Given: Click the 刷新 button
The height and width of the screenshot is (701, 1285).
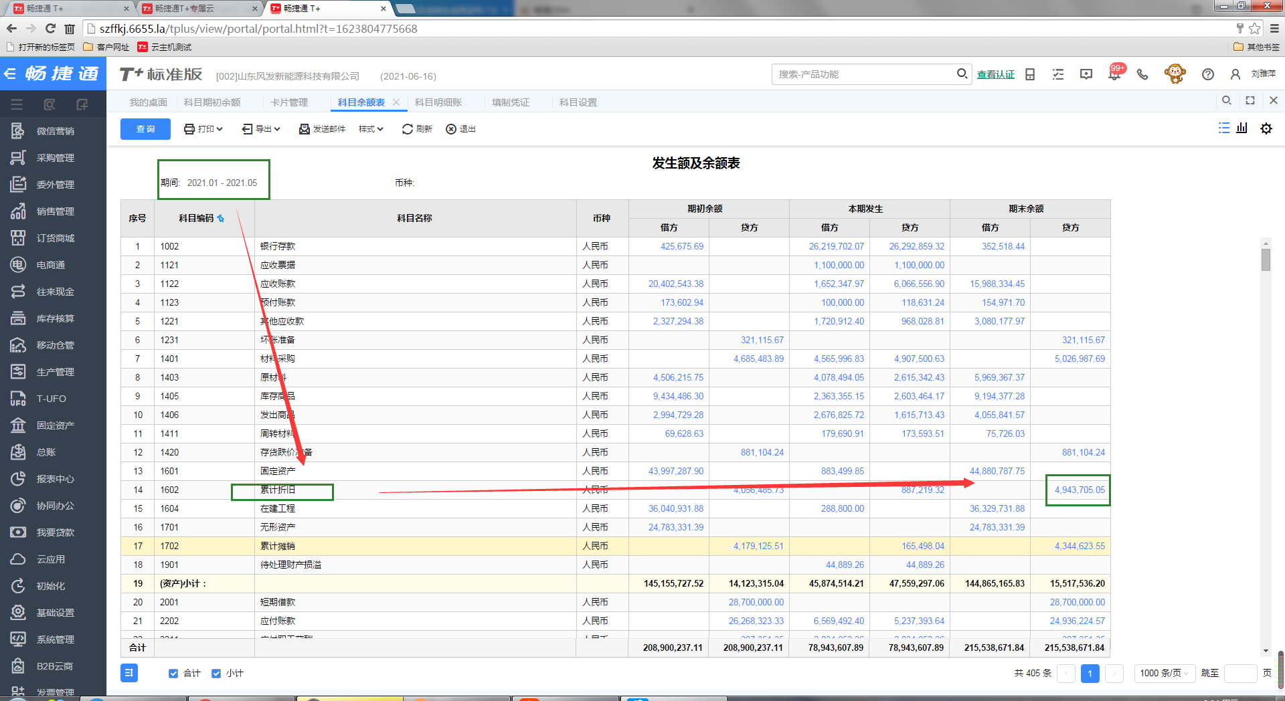Looking at the screenshot, I should [x=417, y=129].
